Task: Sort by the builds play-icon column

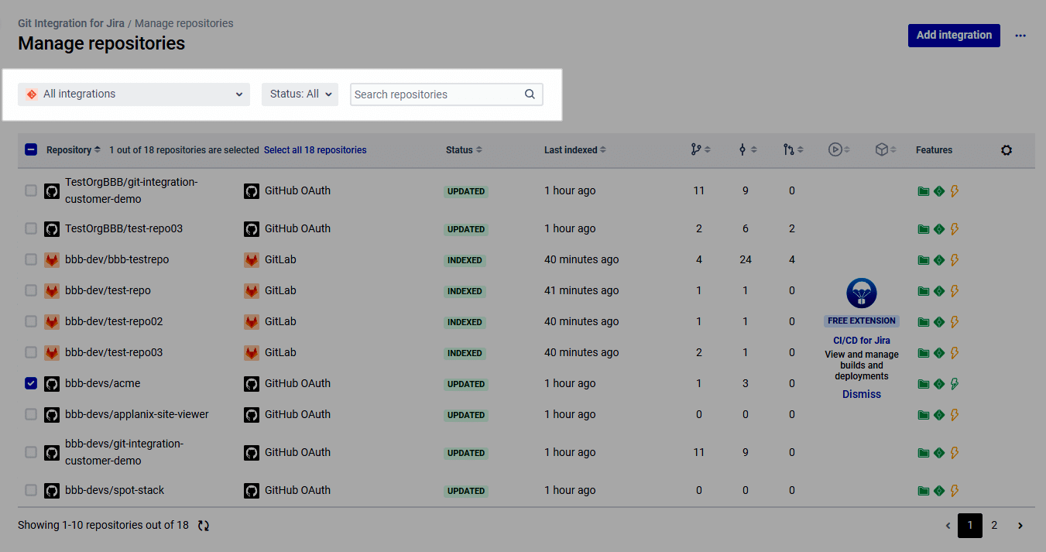Action: coord(839,150)
